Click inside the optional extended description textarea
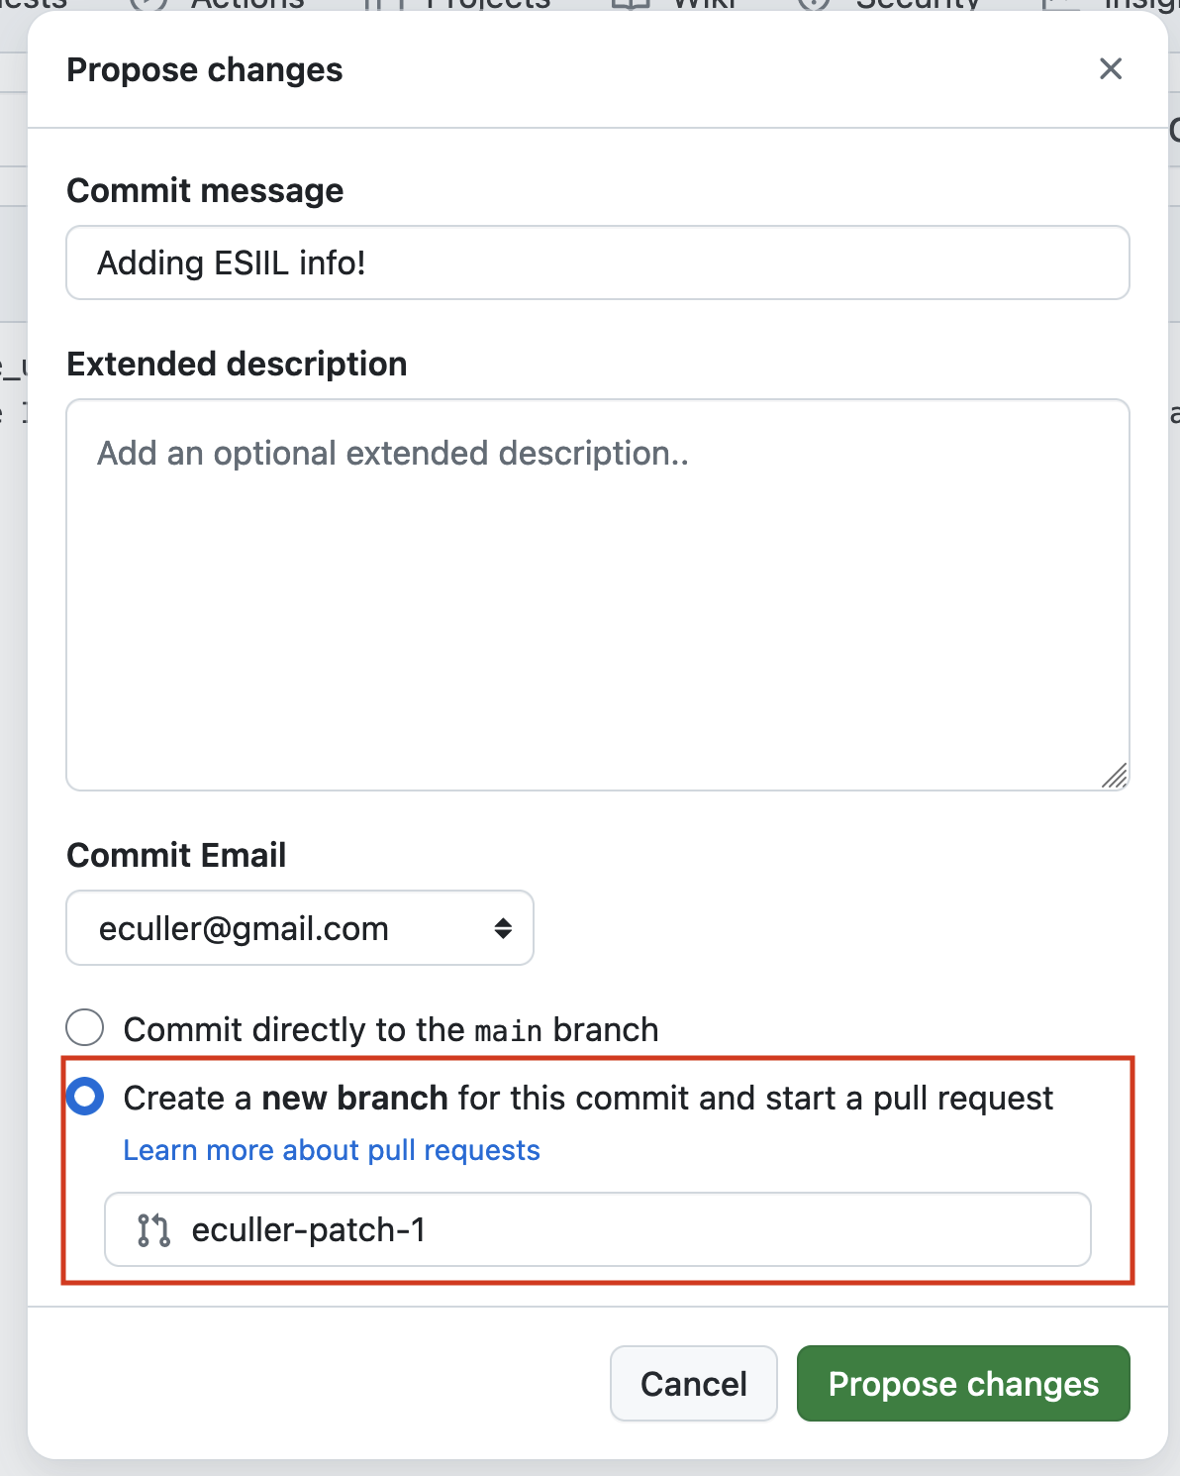The image size is (1180, 1476). [598, 594]
